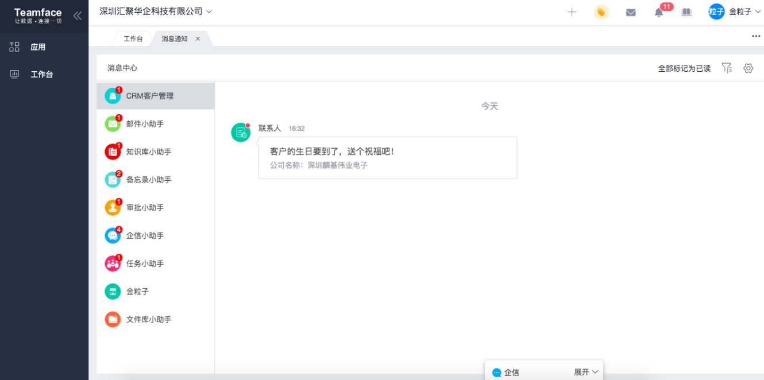764x380 pixels.
Task: Select 备忘录小助手 conversation
Action: (156, 180)
